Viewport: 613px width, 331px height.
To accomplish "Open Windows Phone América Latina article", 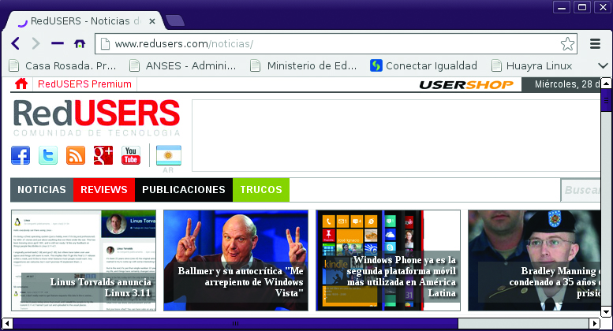I will point(388,260).
